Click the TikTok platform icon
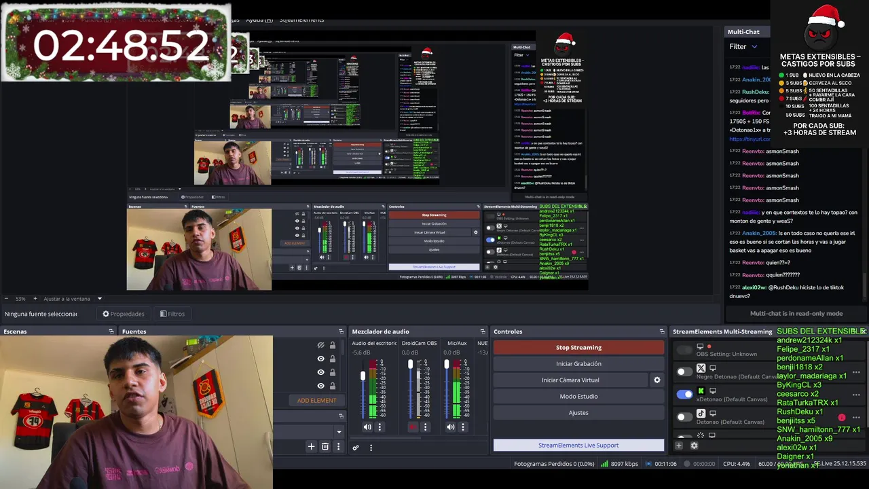 point(701,413)
